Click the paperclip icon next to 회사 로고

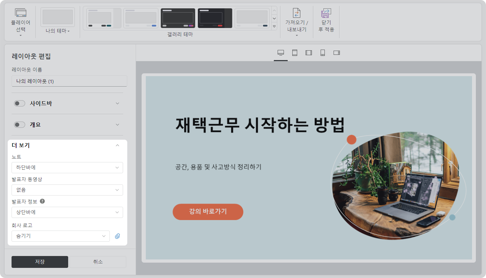pos(117,236)
